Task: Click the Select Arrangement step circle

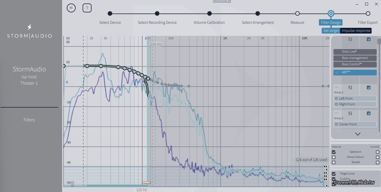Action: click(258, 13)
